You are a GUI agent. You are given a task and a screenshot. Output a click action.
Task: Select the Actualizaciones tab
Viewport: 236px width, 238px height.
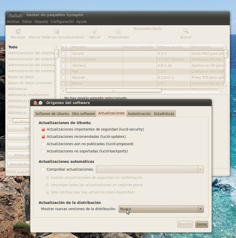coord(111,113)
